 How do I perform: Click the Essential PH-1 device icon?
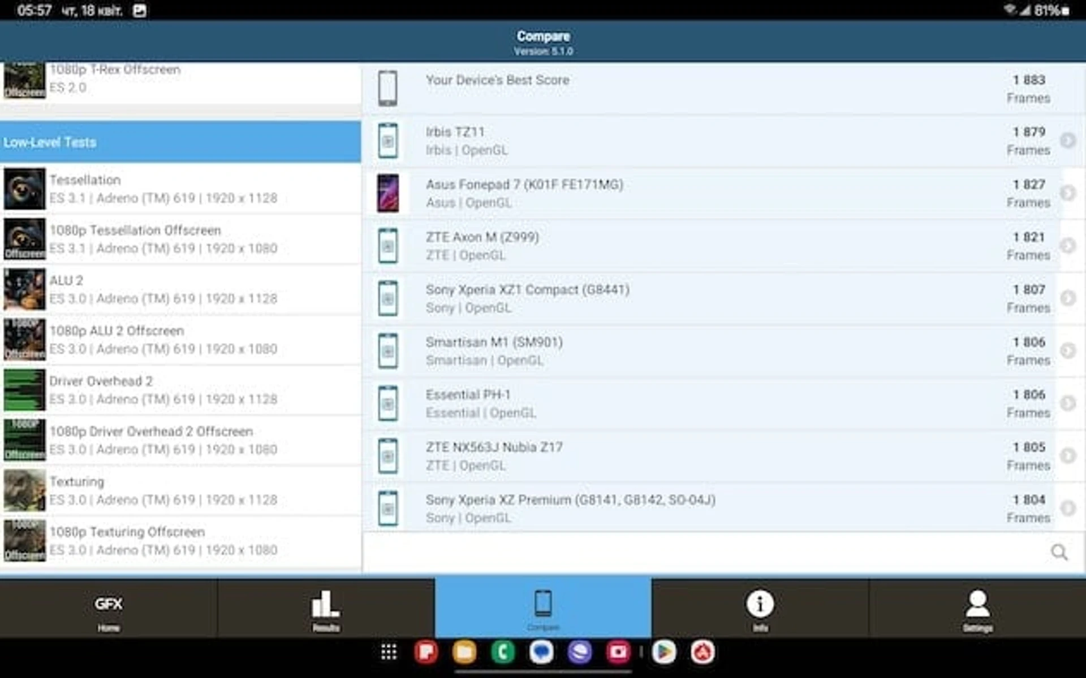pos(387,403)
